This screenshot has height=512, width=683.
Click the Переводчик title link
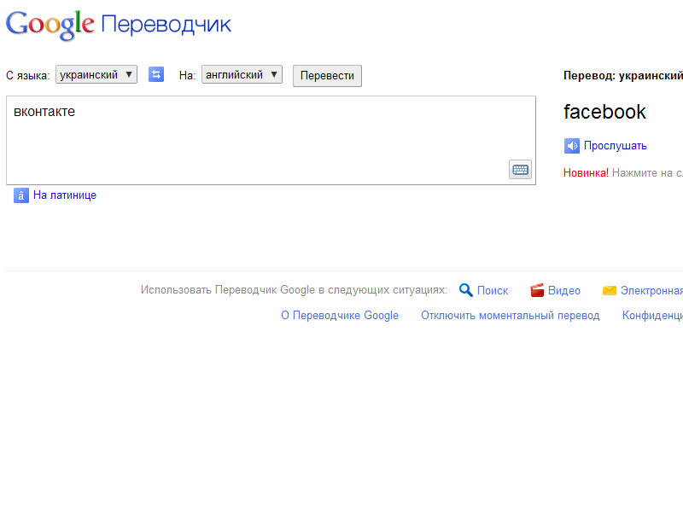(166, 25)
